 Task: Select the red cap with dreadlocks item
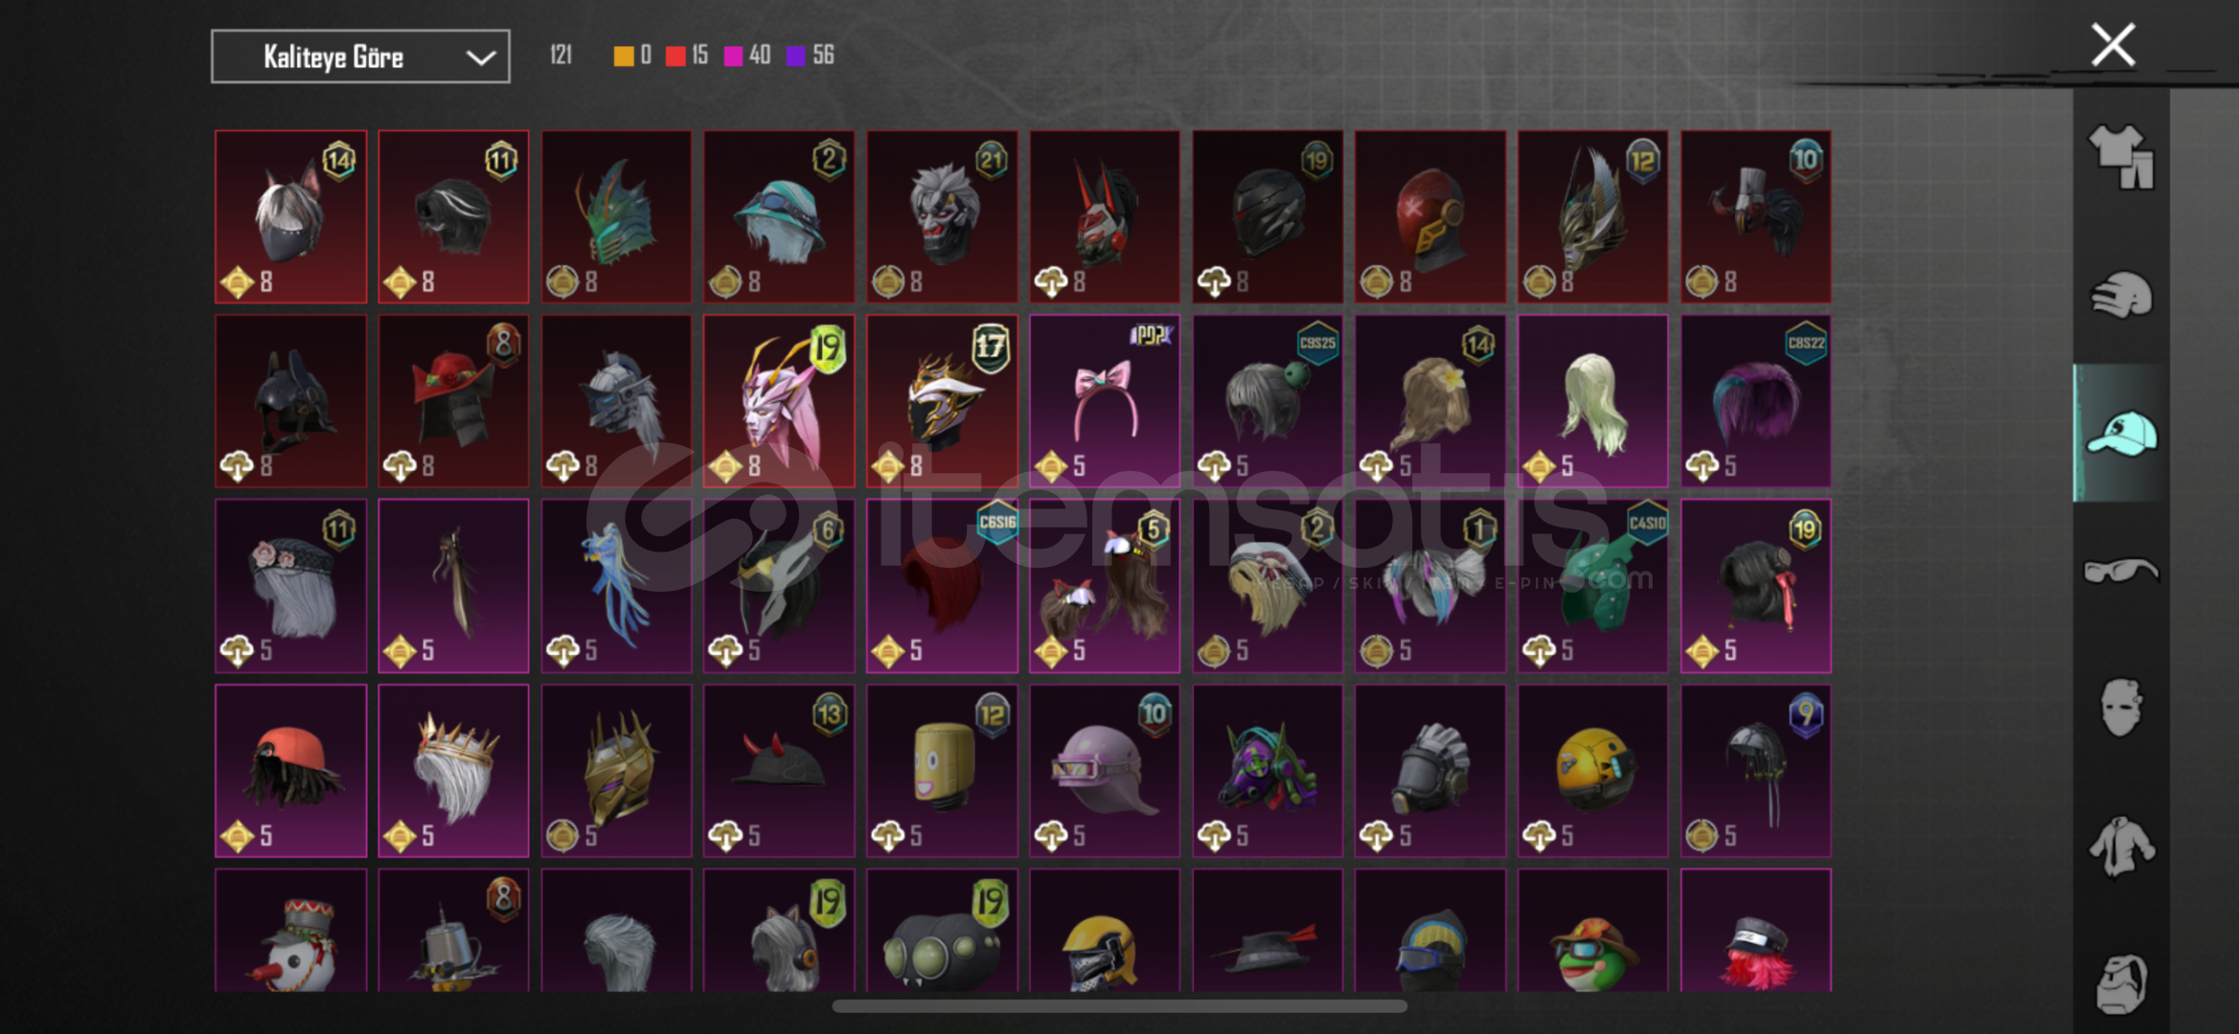290,771
